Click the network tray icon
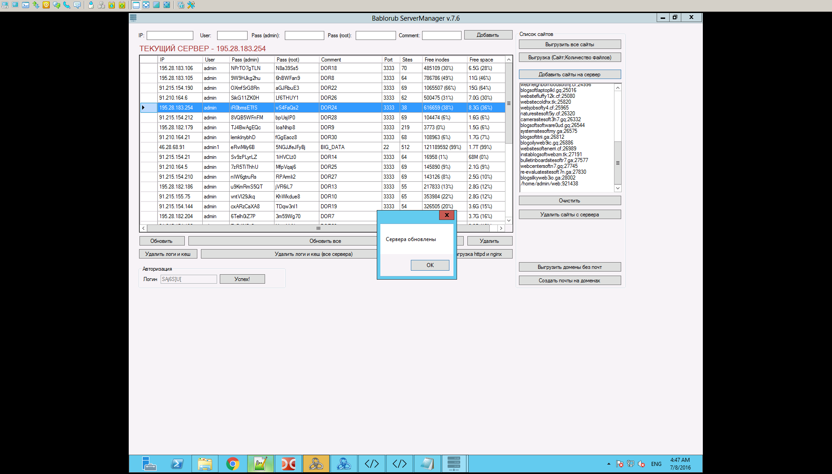832x474 pixels. 631,464
